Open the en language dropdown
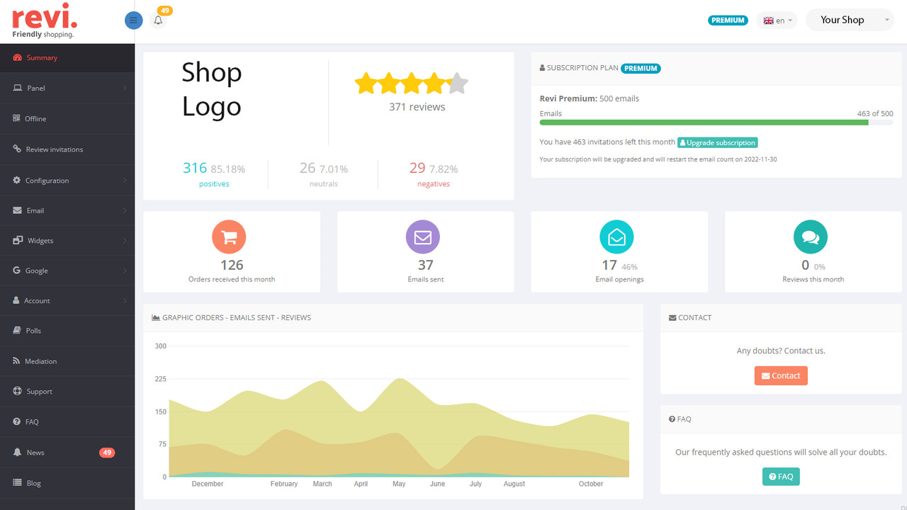Viewport: 907px width, 510px height. pyautogui.click(x=777, y=21)
